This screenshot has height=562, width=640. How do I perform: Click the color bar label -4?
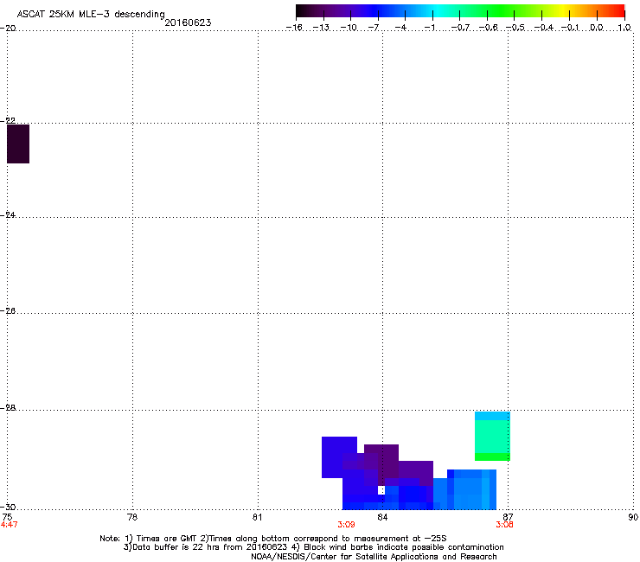400,28
